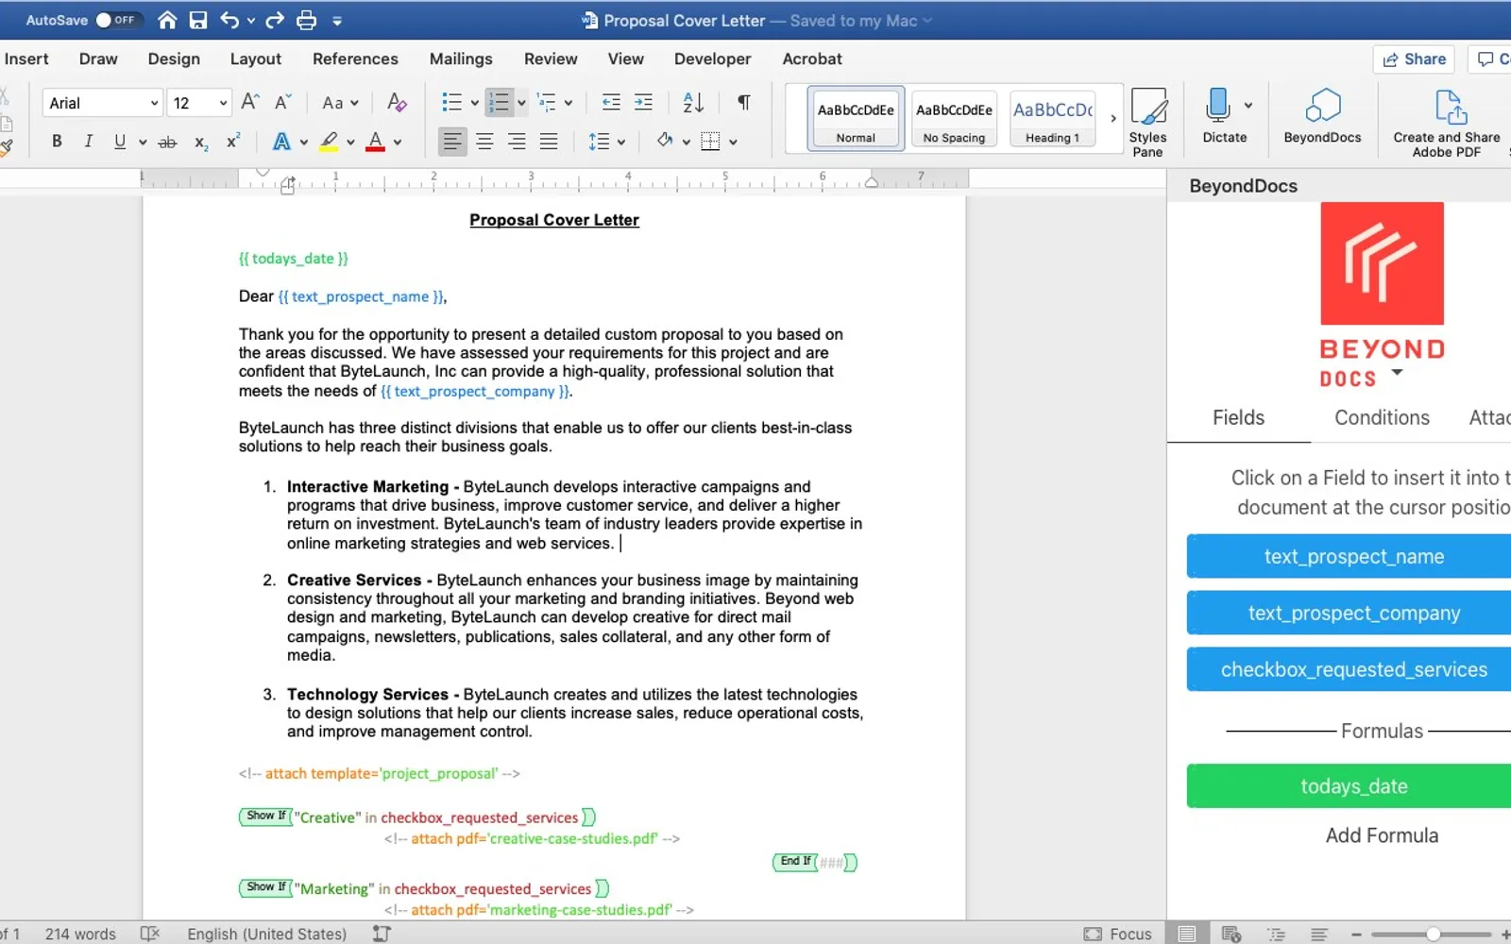Screen dimensions: 1511x944
Task: Click the Redo arrow icon
Action: tap(275, 20)
